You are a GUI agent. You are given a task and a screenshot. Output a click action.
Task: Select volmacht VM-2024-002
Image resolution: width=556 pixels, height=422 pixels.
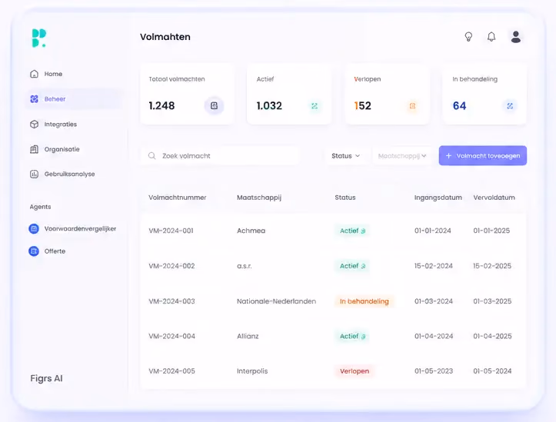pos(171,266)
